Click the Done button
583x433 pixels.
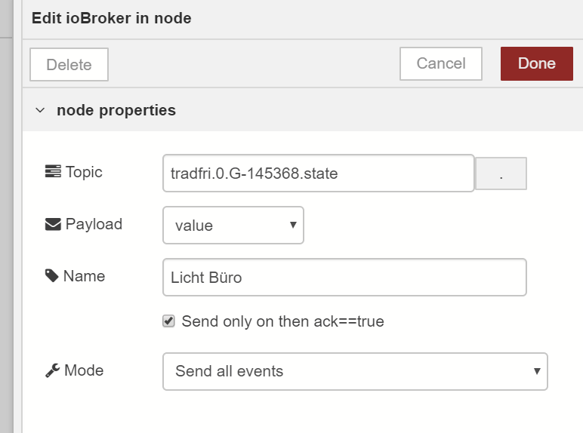click(x=536, y=63)
